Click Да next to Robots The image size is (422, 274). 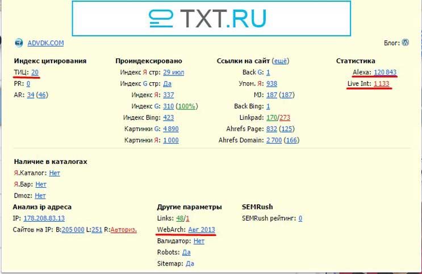186,252
